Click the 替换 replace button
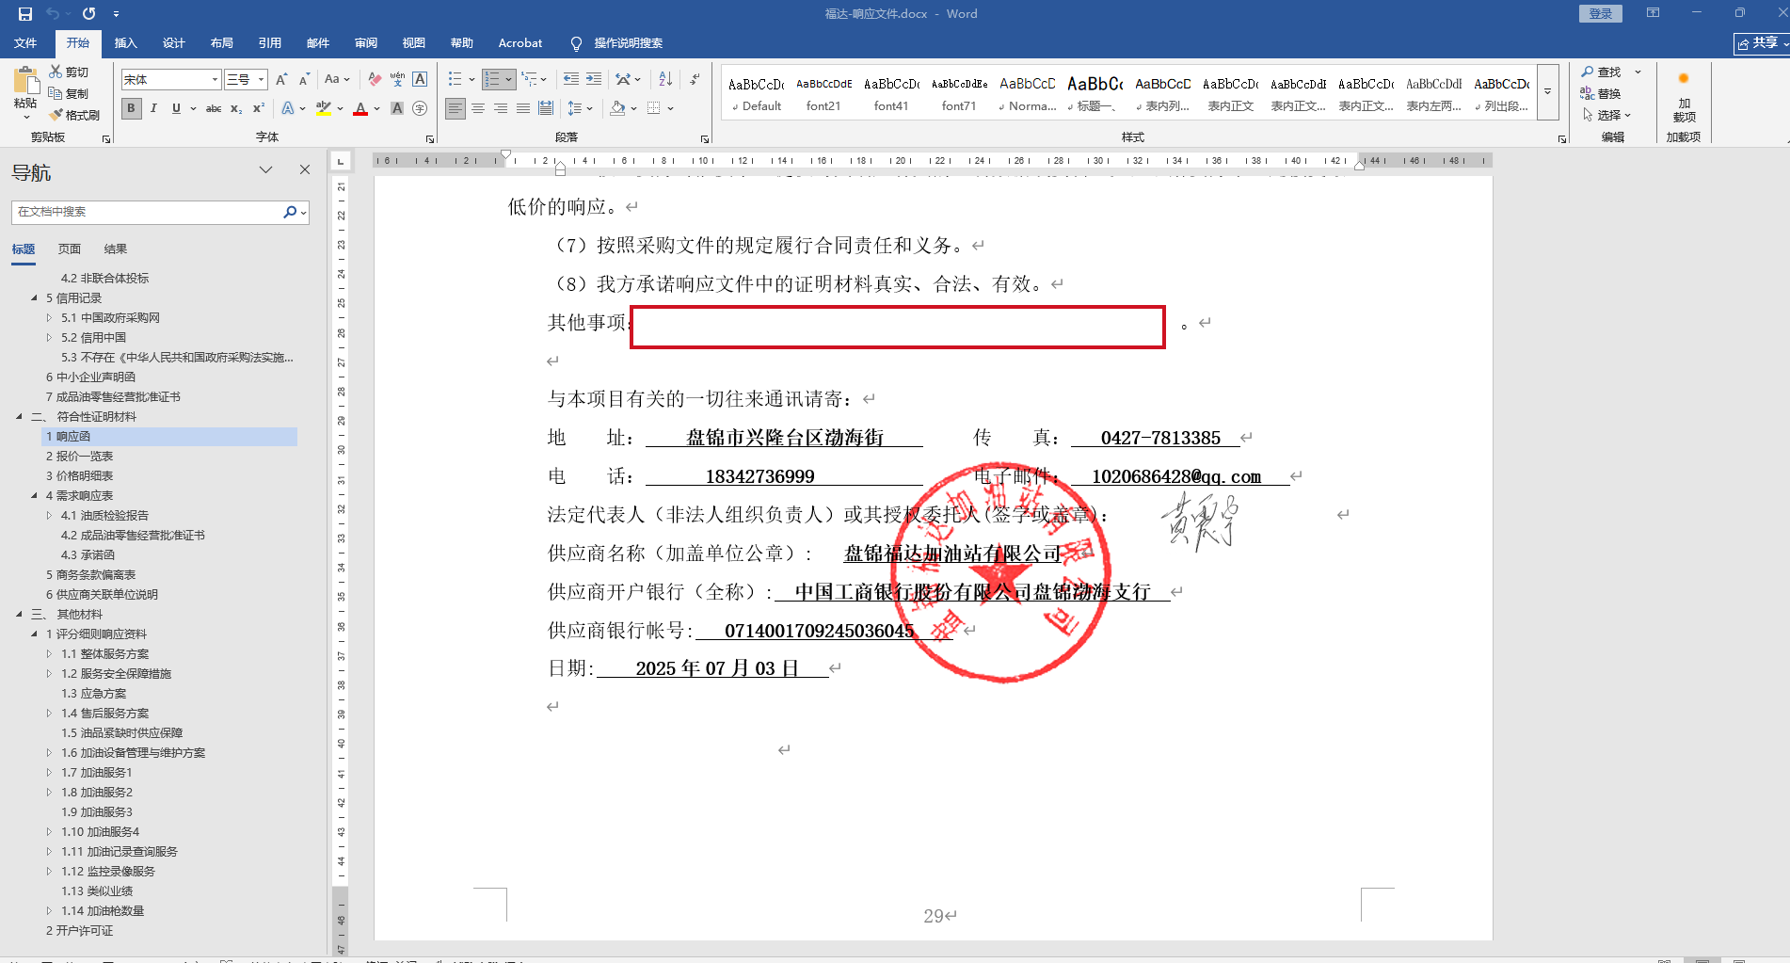The height and width of the screenshot is (963, 1790). (1601, 93)
